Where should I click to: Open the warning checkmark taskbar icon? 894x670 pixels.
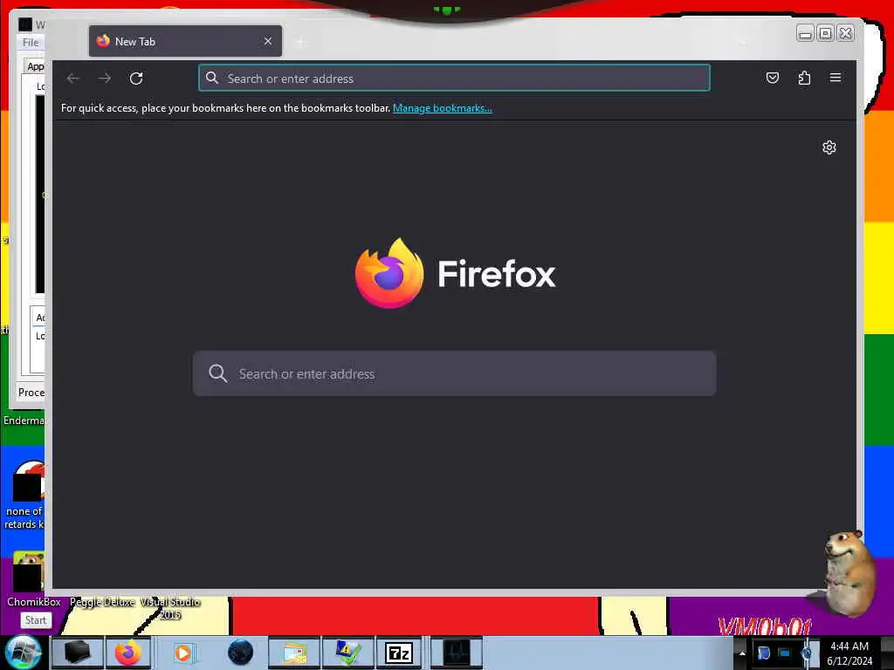click(x=348, y=653)
